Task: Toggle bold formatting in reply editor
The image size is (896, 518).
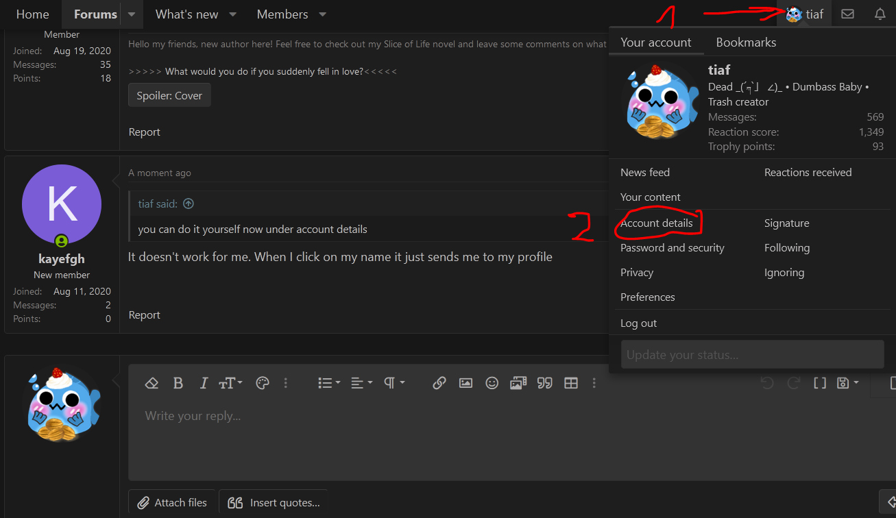Action: [178, 383]
